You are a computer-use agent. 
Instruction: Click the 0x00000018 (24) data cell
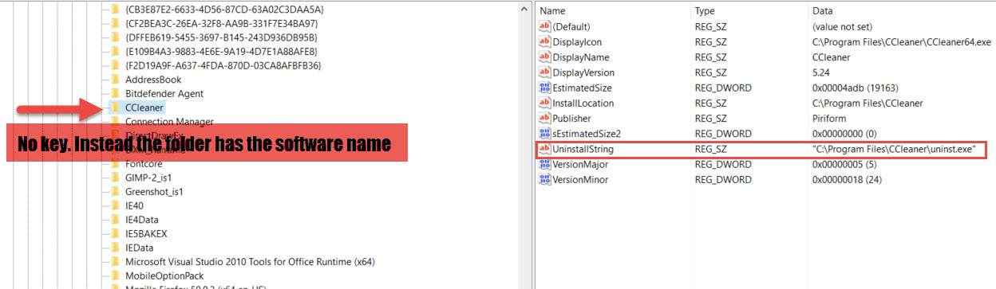pyautogui.click(x=847, y=180)
